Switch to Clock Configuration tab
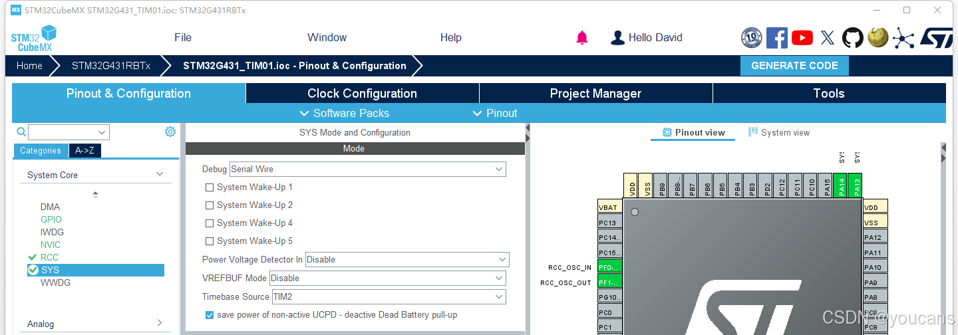 click(x=362, y=93)
